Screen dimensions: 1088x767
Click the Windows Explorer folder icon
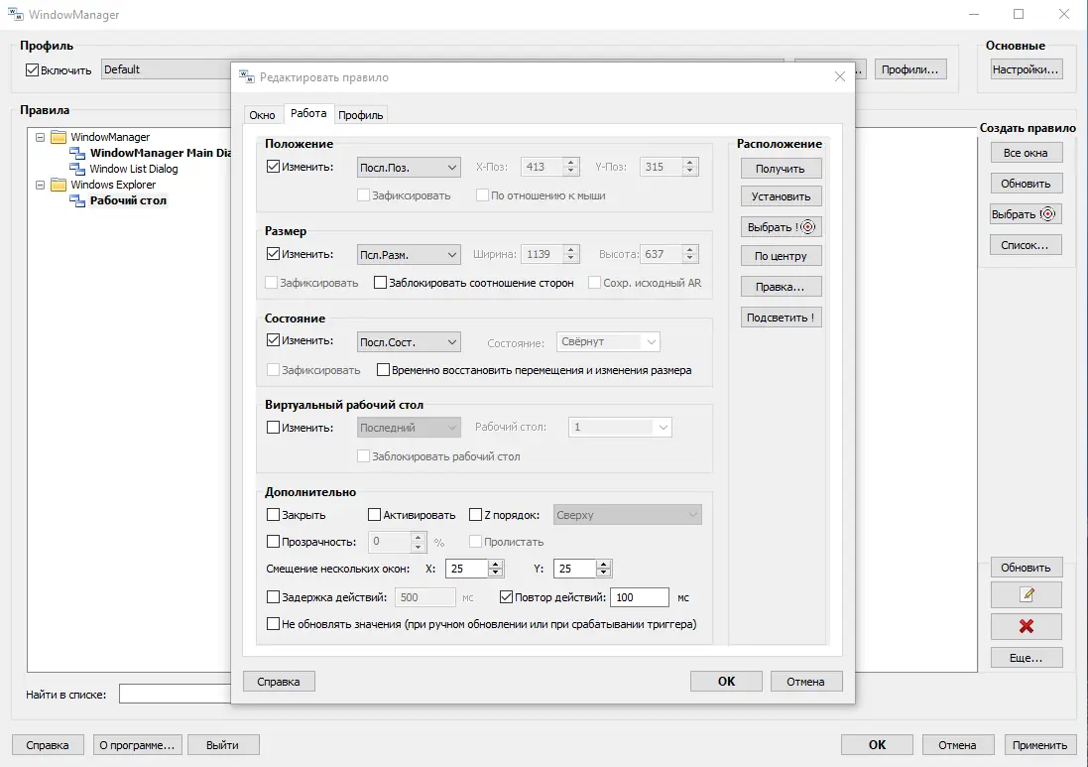(x=59, y=185)
